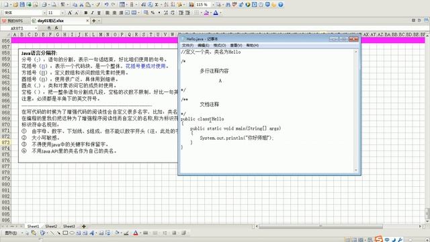Image resolution: width=430 pixels, height=242 pixels.
Task: Select the Line drawing tool
Action: coord(52,233)
